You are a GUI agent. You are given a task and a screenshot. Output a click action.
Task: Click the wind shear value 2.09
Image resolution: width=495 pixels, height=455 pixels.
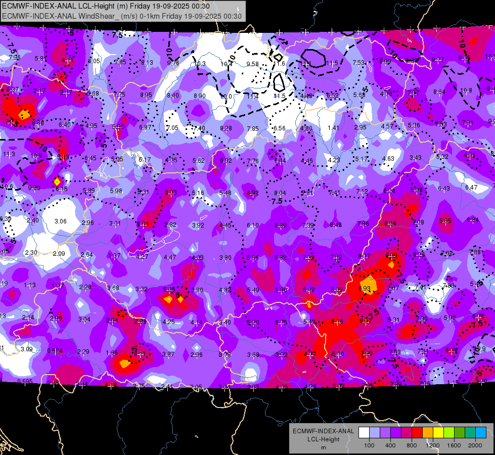pos(59,254)
